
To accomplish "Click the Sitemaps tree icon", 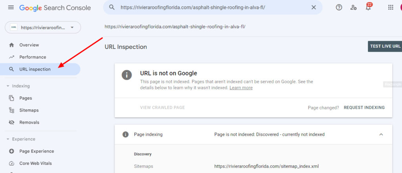I will click(11, 110).
